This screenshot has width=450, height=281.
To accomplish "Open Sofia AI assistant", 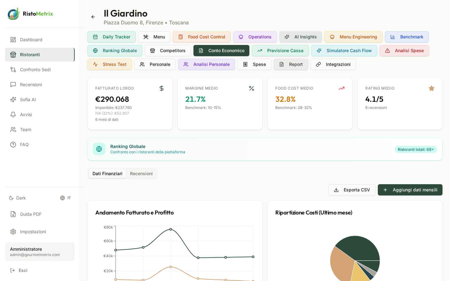I will pos(40,100).
